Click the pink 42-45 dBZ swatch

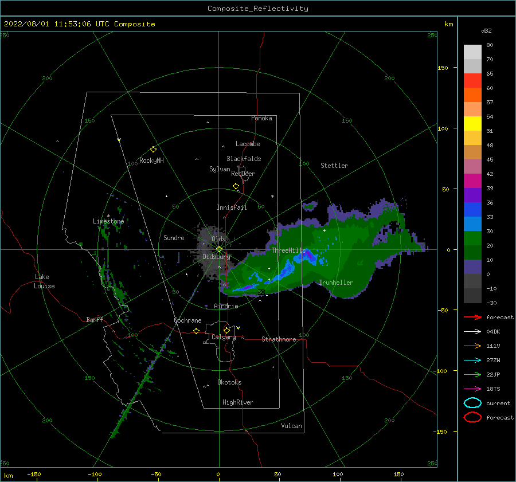(472, 166)
